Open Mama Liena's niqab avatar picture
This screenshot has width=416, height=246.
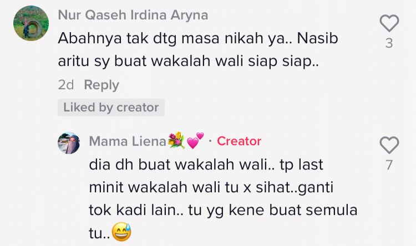69,143
